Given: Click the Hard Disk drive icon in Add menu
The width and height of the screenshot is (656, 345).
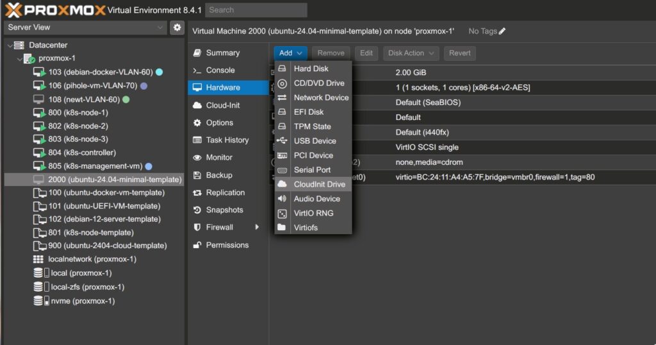Looking at the screenshot, I should click(282, 69).
